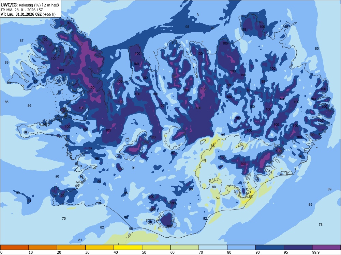Click the 70–80 pale blue legend swatch
This screenshot has height=255, width=341.
[213, 248]
